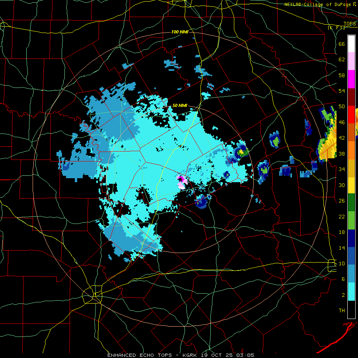Click legend value 14
358x358 pixels.
(342, 248)
